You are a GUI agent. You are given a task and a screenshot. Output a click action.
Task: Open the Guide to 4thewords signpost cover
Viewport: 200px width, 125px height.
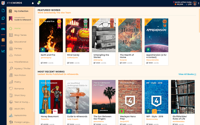77,97
